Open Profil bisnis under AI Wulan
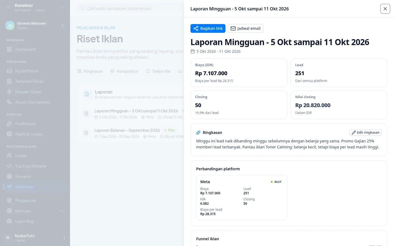 [35, 124]
